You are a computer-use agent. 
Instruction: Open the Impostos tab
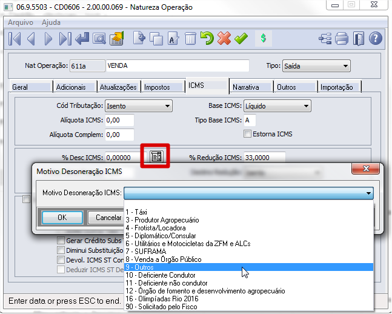pyautogui.click(x=163, y=87)
